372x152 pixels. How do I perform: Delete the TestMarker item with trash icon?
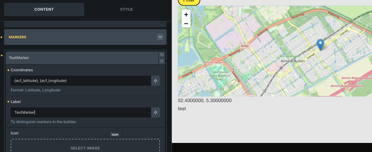click(161, 61)
